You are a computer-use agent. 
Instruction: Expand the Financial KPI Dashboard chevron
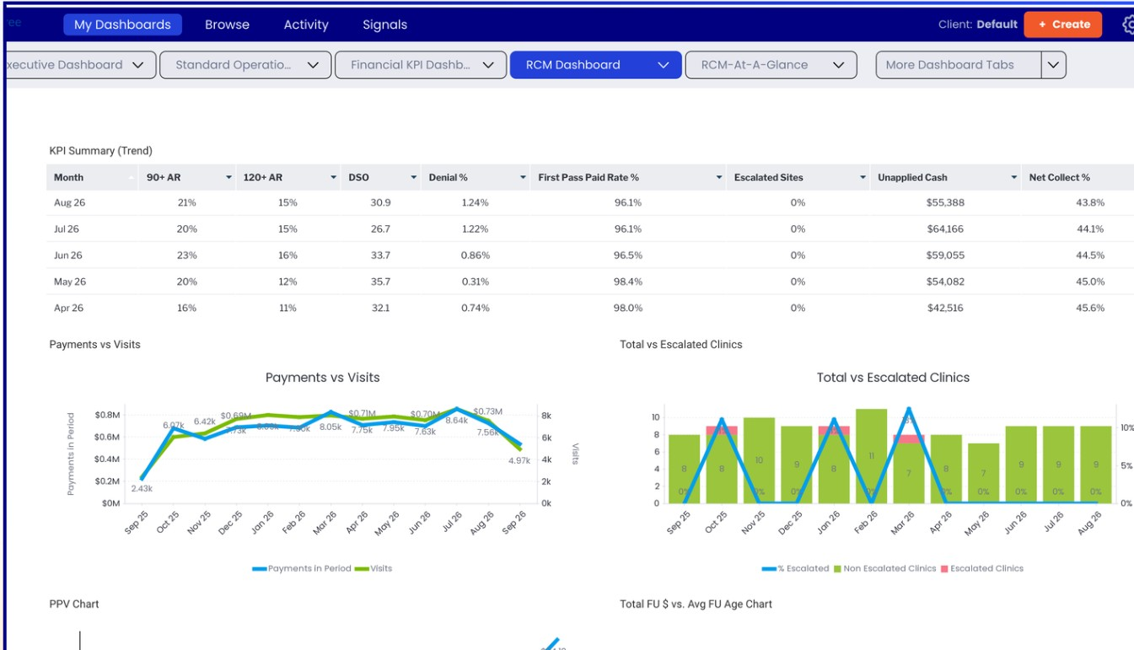(x=488, y=65)
